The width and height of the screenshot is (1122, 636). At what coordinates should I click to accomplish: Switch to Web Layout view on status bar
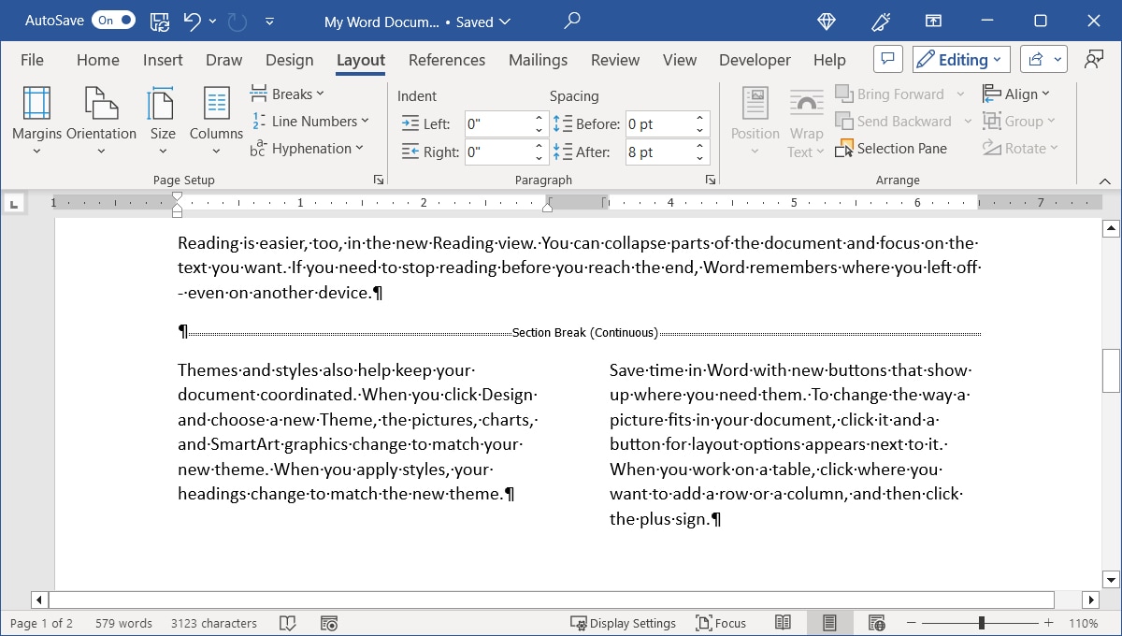tap(876, 623)
